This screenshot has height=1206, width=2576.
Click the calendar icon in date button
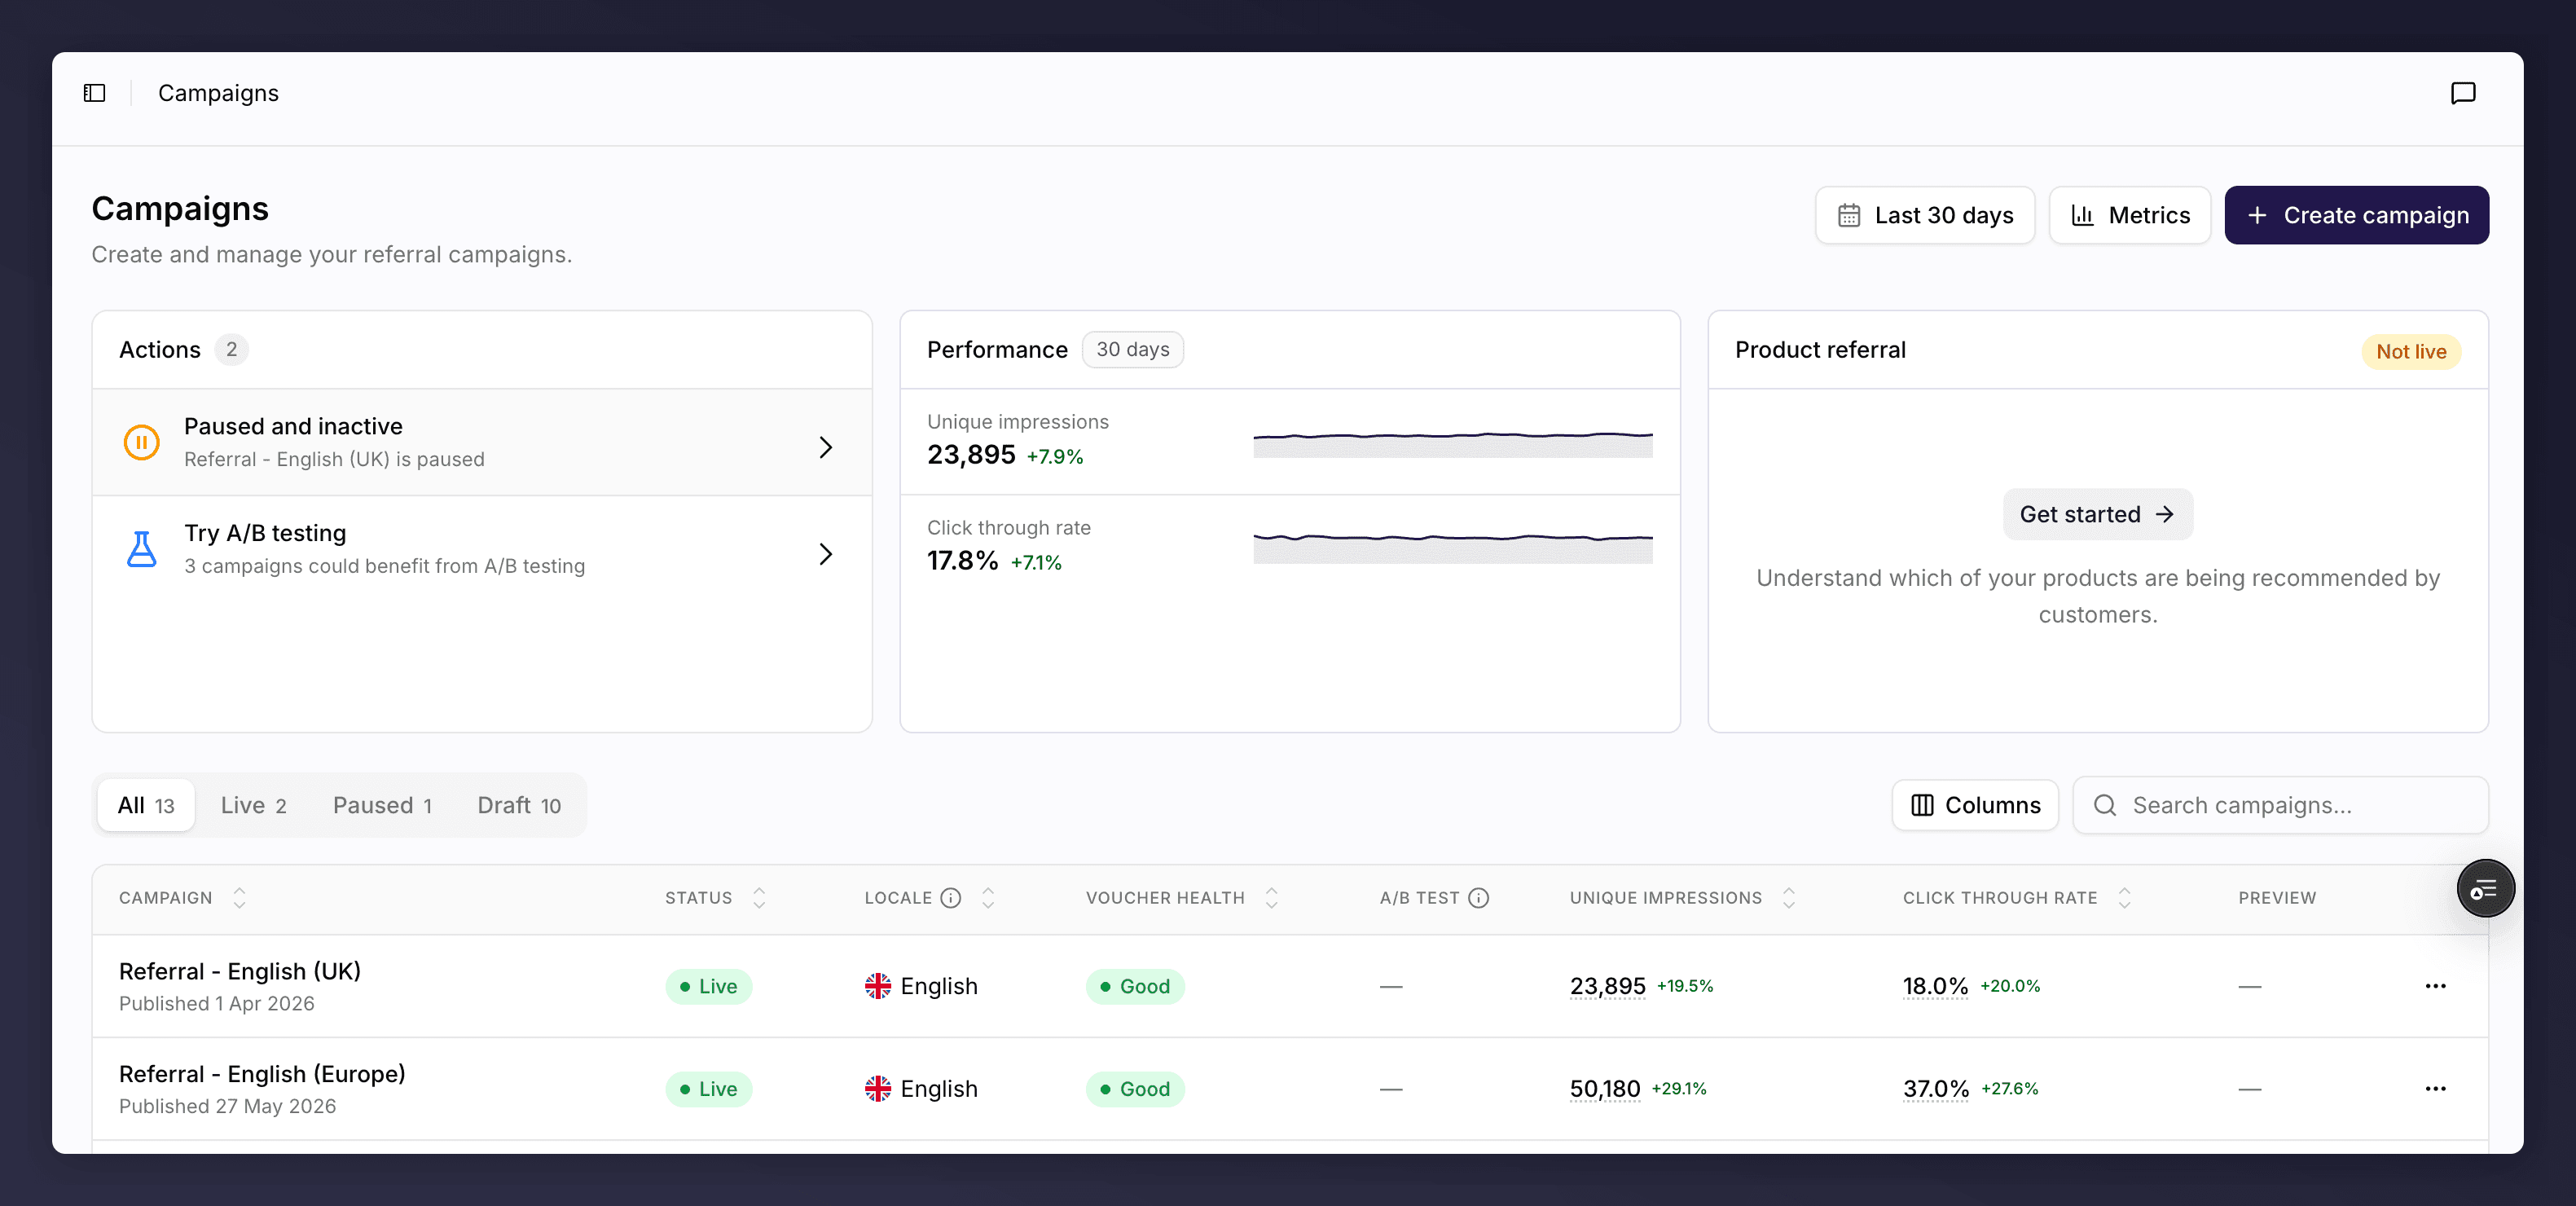(x=1849, y=215)
